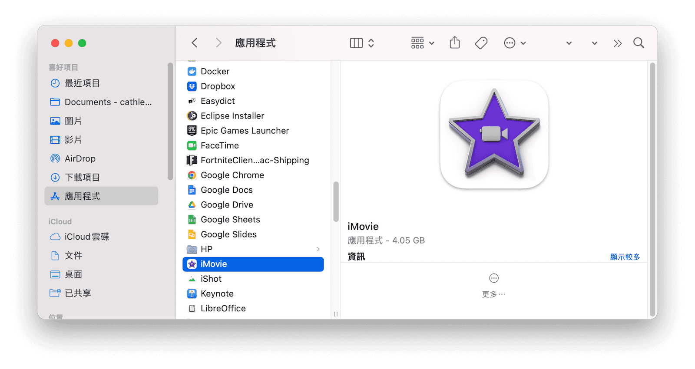Select 圖片 in the sidebar
Image resolution: width=695 pixels, height=369 pixels.
pos(101,121)
